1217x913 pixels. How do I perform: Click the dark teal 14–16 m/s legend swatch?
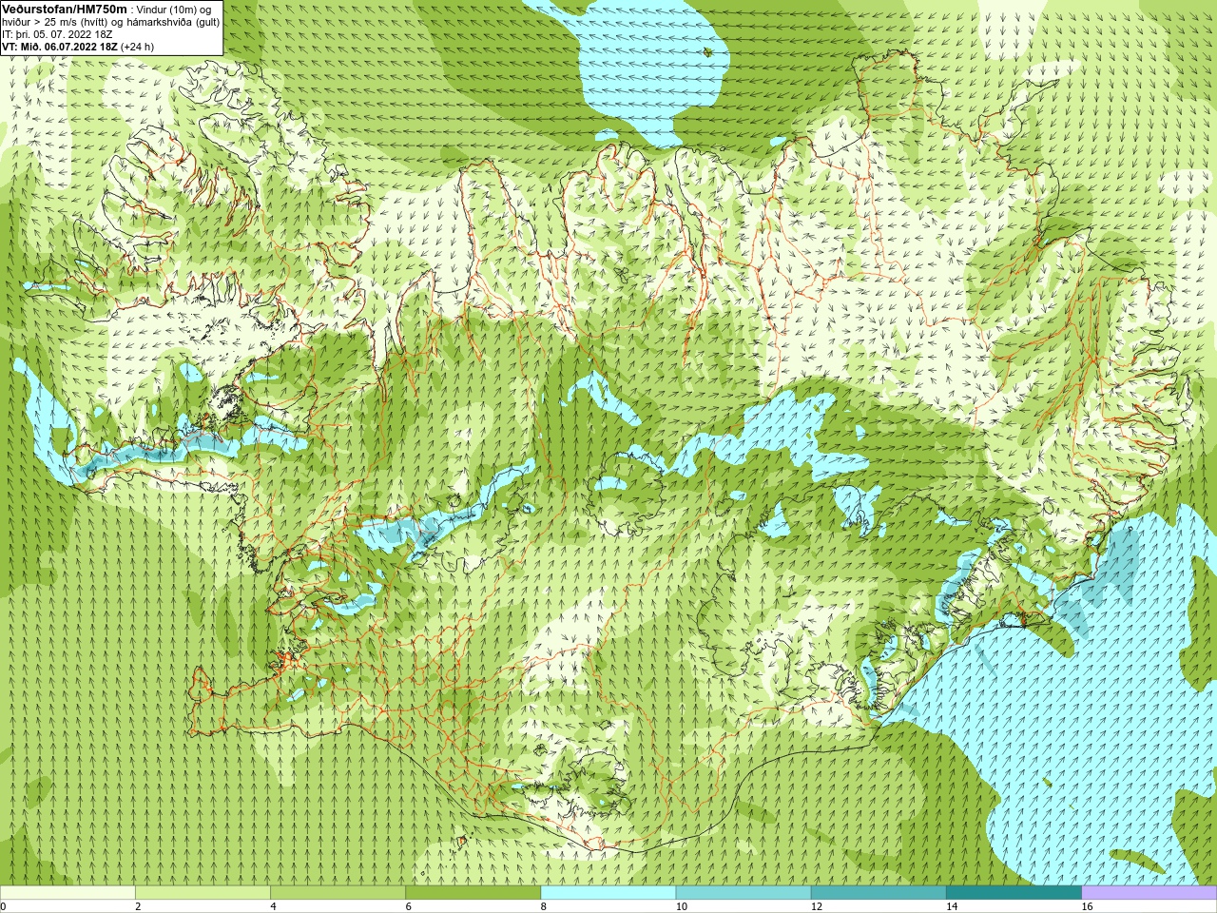(x=1014, y=893)
